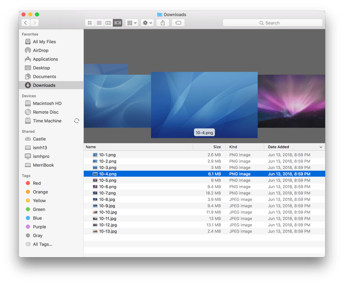
Task: Open the Action gear dropdown menu
Action: [x=147, y=23]
